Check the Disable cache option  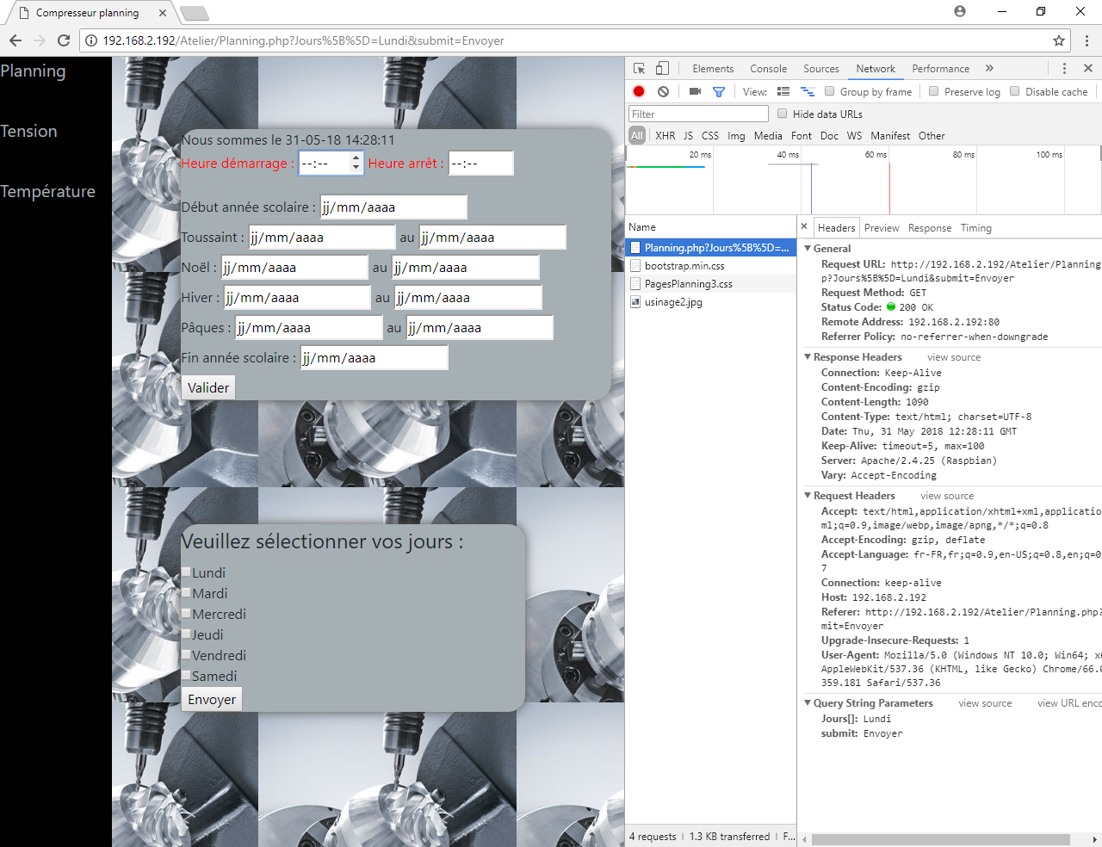(1015, 91)
